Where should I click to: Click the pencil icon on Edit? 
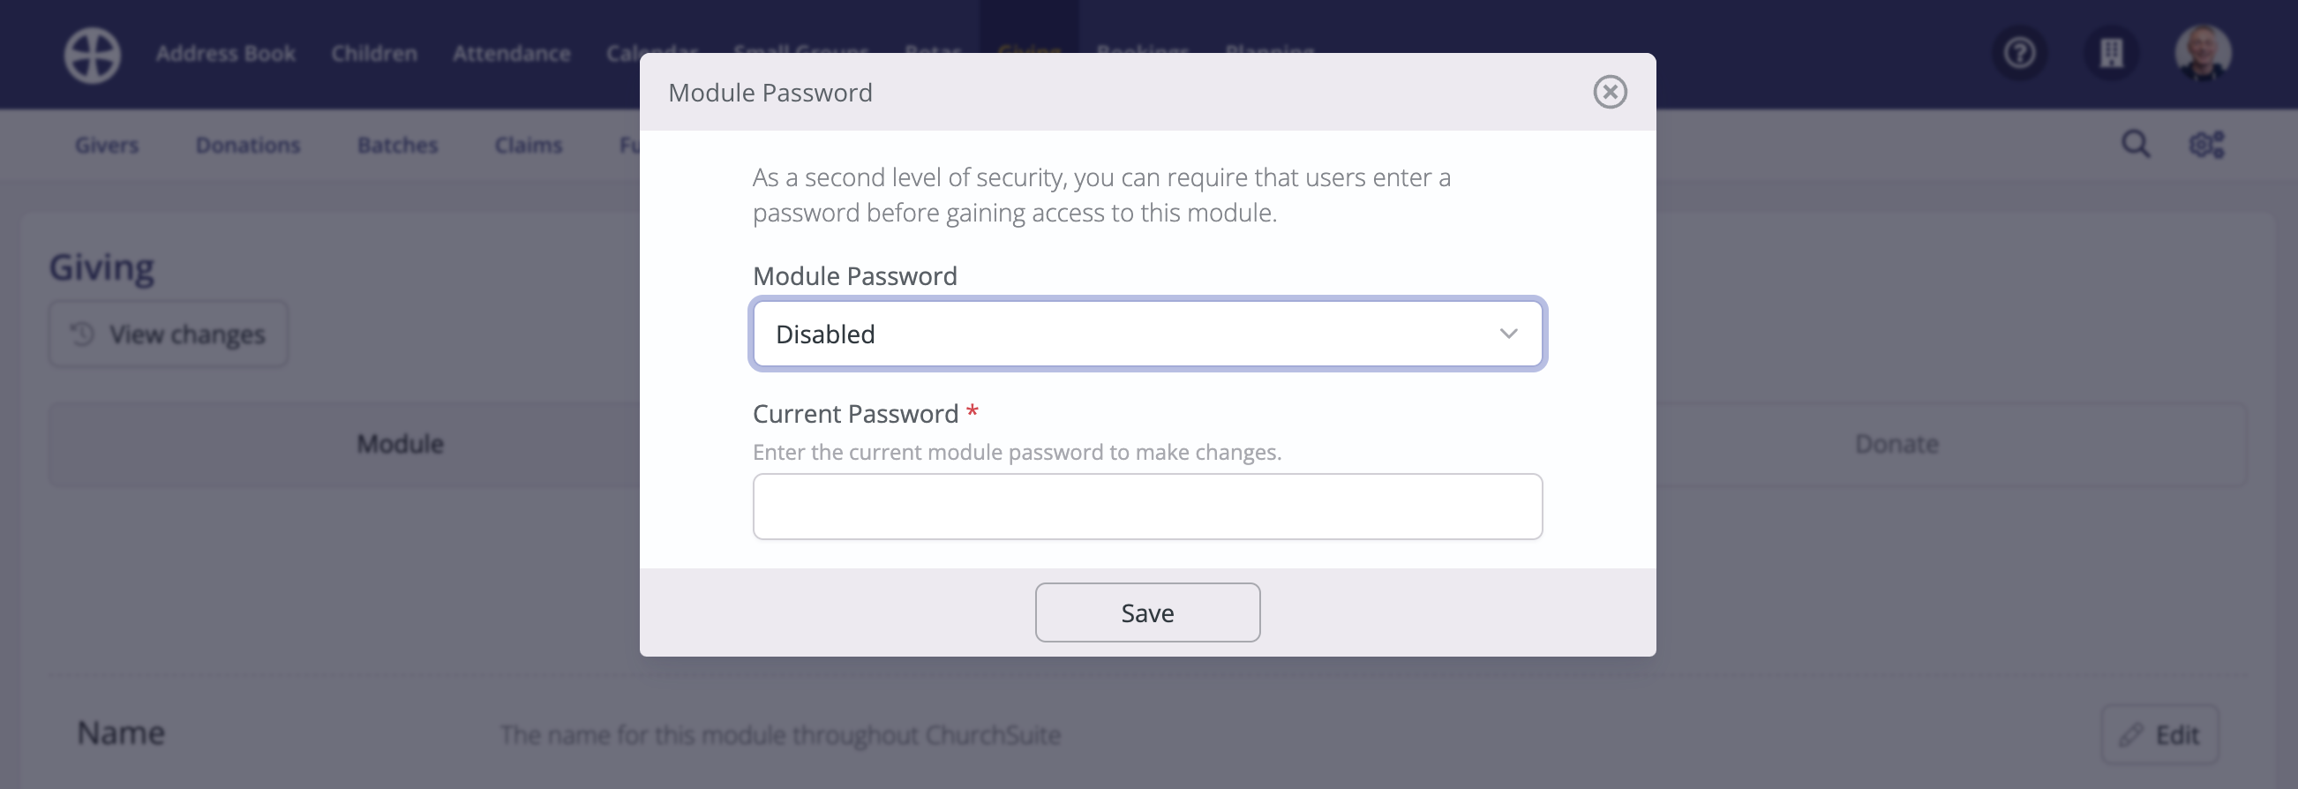pos(2131,734)
